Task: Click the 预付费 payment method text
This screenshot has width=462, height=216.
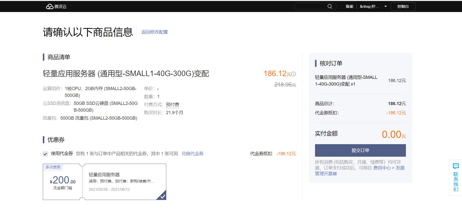Action: (173, 105)
